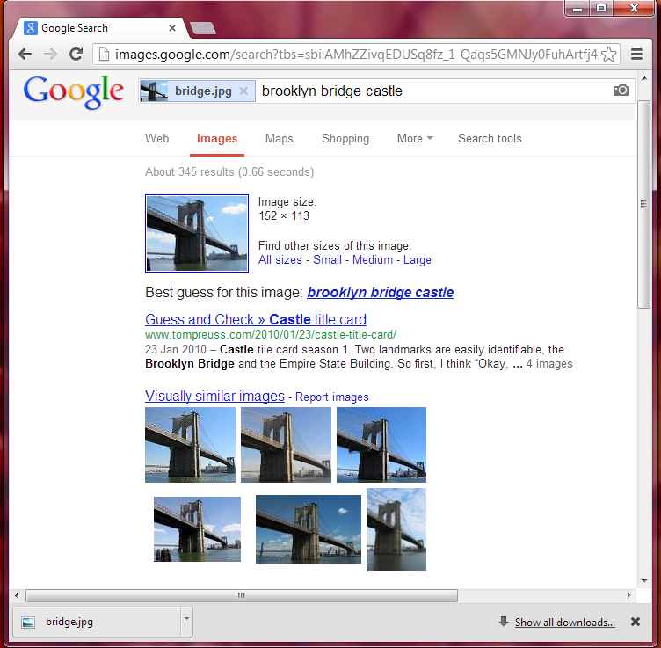Image resolution: width=661 pixels, height=648 pixels.
Task: Switch to the Web tab
Action: click(156, 139)
